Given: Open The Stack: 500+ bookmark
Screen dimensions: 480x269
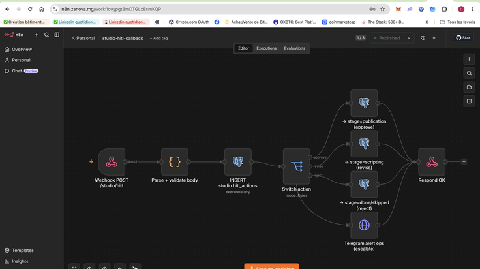Looking at the screenshot, I should pyautogui.click(x=383, y=22).
